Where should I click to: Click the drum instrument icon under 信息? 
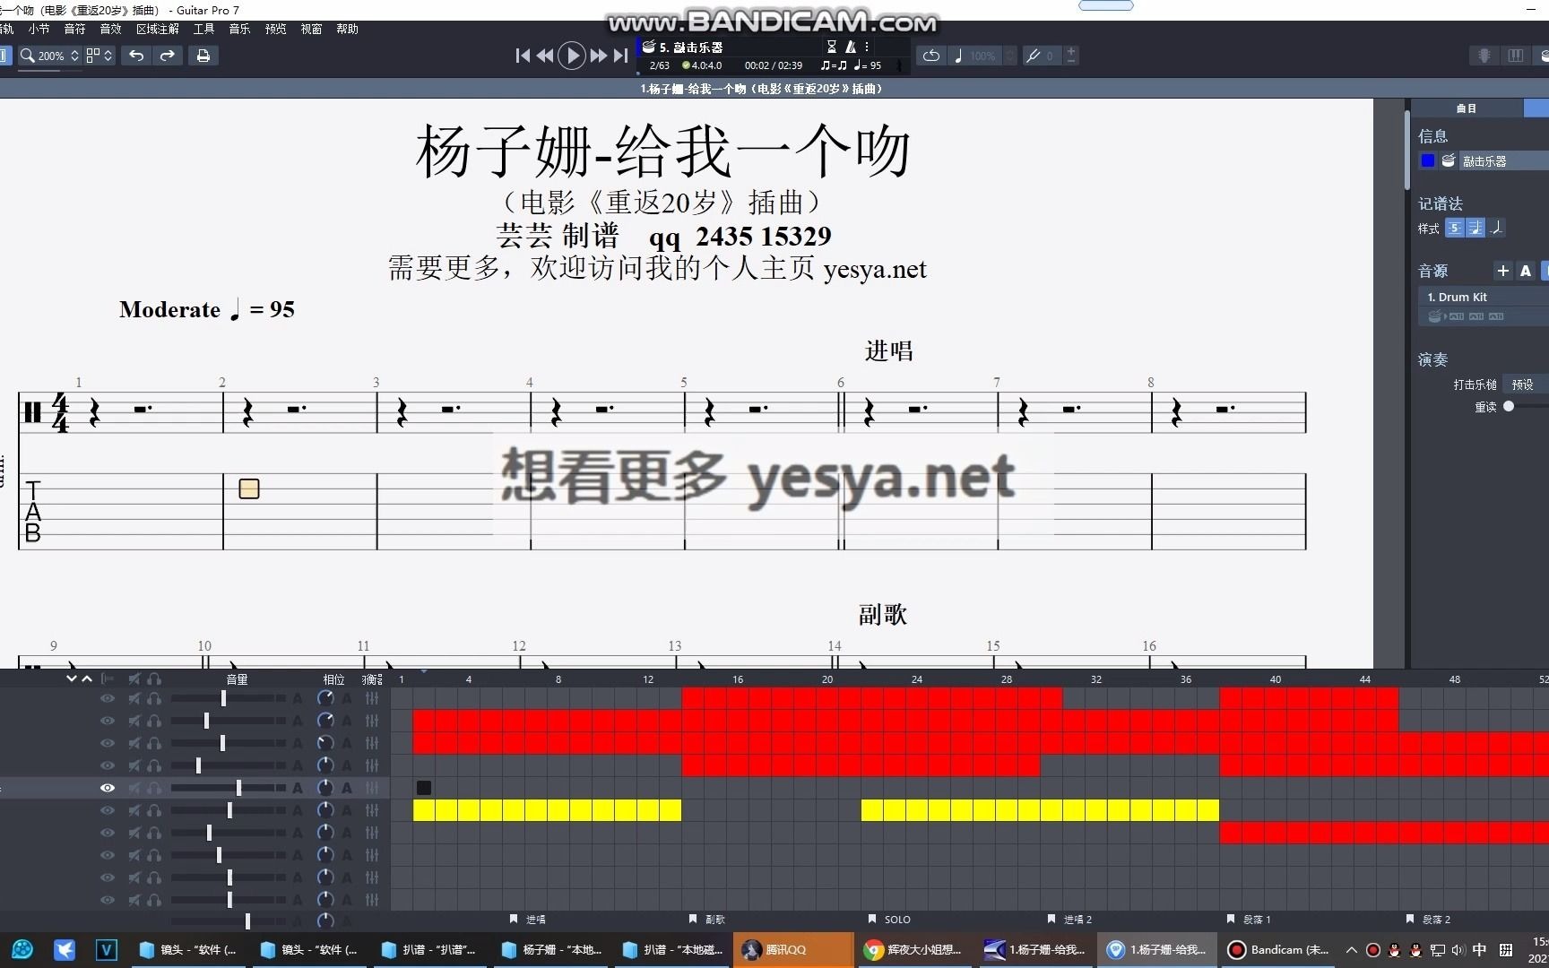click(1448, 160)
